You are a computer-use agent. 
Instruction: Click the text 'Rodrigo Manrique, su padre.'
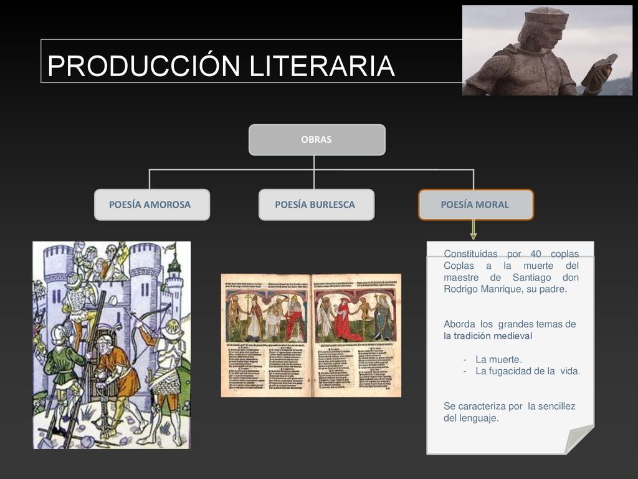[x=505, y=289]
